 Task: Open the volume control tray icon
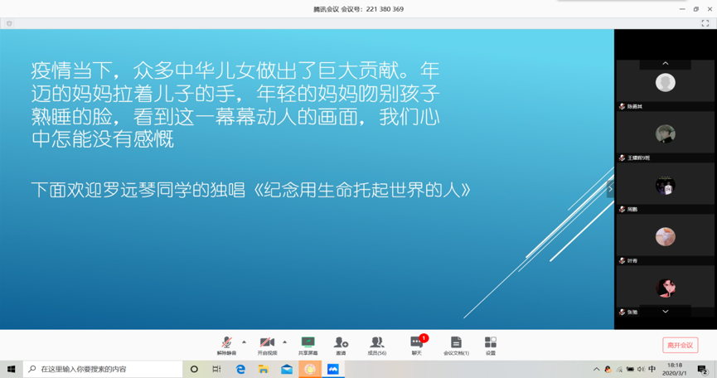[641, 370]
